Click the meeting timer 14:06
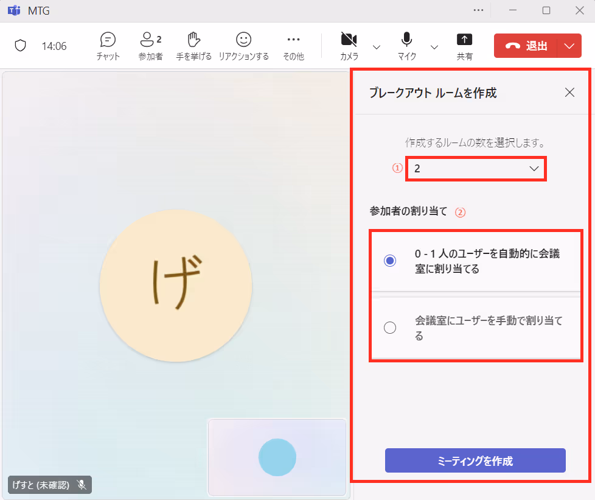 [54, 46]
